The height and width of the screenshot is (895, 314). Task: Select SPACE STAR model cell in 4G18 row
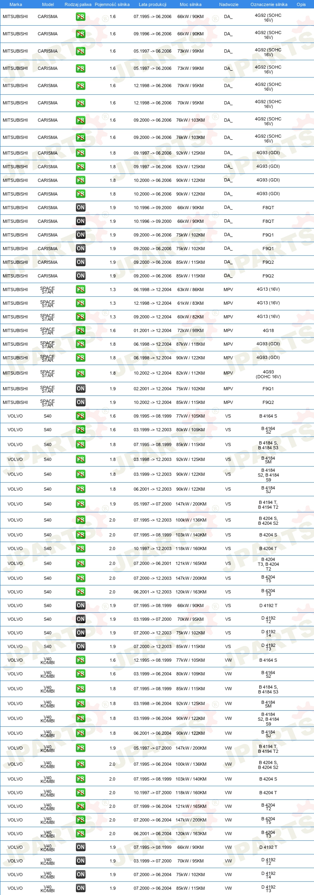click(47, 331)
